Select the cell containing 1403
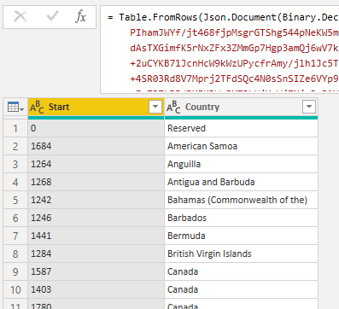Viewport: 339px width, 309px height. click(96, 289)
